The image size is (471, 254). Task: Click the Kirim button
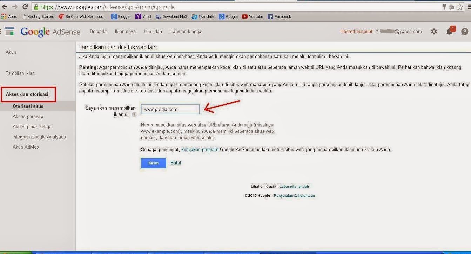[153, 163]
